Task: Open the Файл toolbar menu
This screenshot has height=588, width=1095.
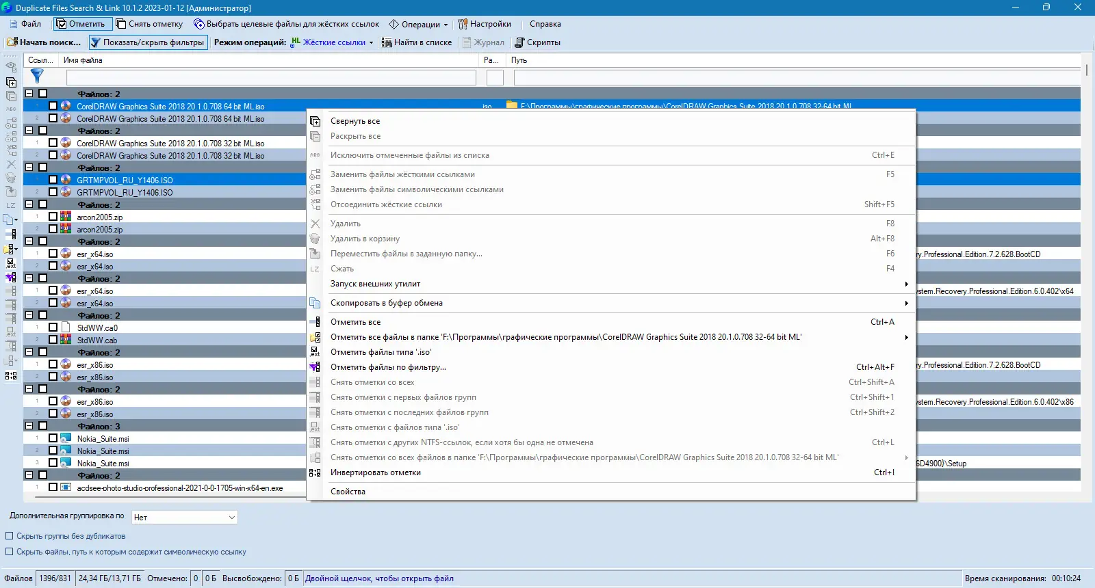Action: tap(25, 24)
